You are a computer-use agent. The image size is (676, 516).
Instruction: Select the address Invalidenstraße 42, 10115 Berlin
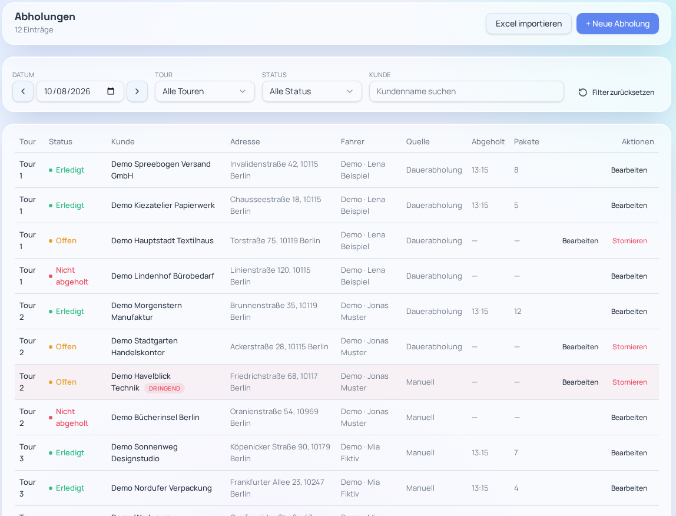pyautogui.click(x=274, y=170)
